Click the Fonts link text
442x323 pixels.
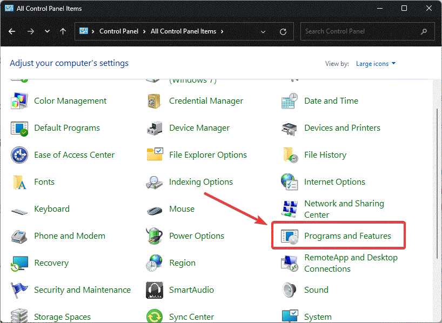click(44, 182)
